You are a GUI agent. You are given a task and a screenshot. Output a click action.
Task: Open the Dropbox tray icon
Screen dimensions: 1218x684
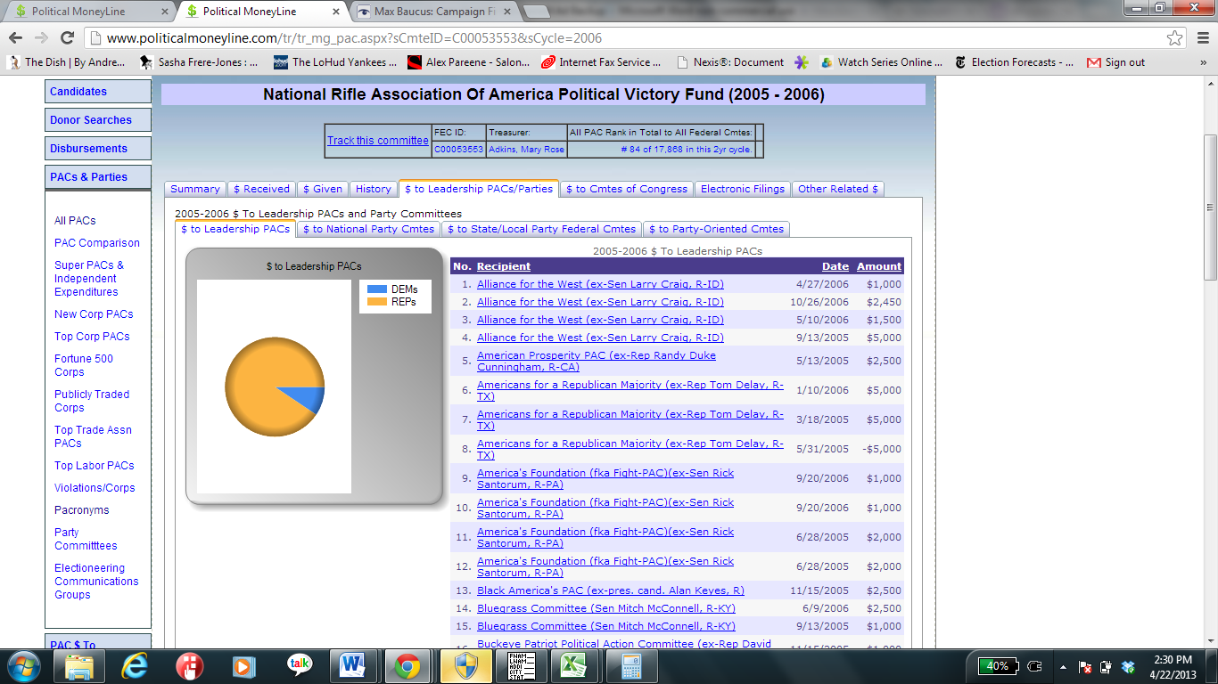(1129, 666)
